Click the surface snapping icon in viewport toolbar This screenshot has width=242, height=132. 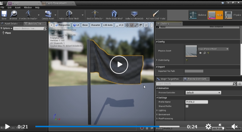pyautogui.click(x=146, y=25)
